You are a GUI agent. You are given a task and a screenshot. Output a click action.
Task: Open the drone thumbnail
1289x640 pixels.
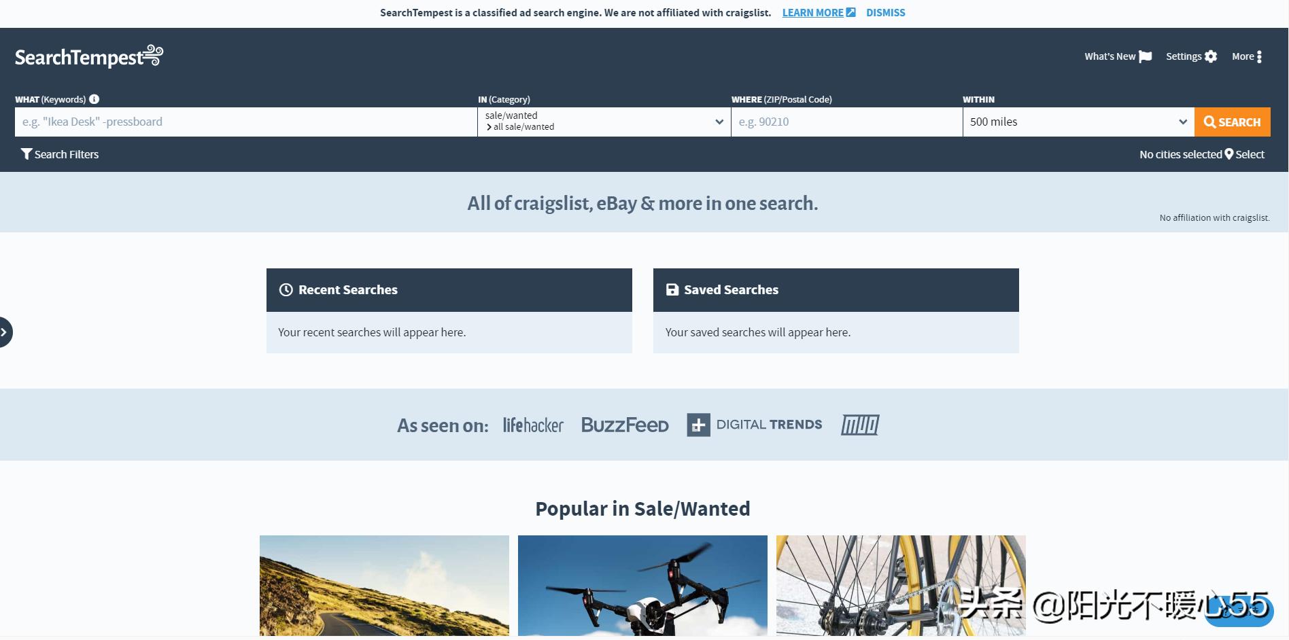pyautogui.click(x=642, y=586)
